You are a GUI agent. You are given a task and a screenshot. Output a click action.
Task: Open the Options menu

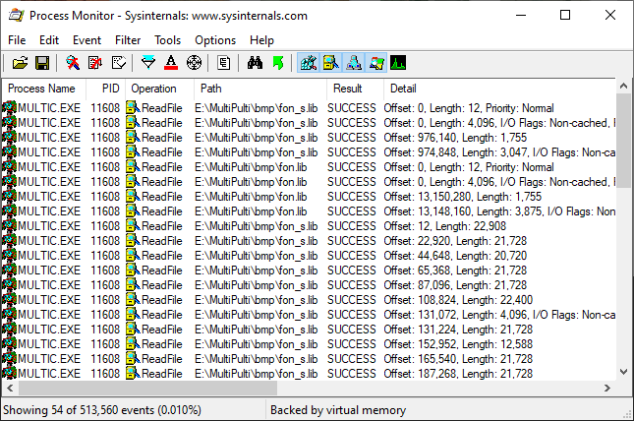(215, 40)
